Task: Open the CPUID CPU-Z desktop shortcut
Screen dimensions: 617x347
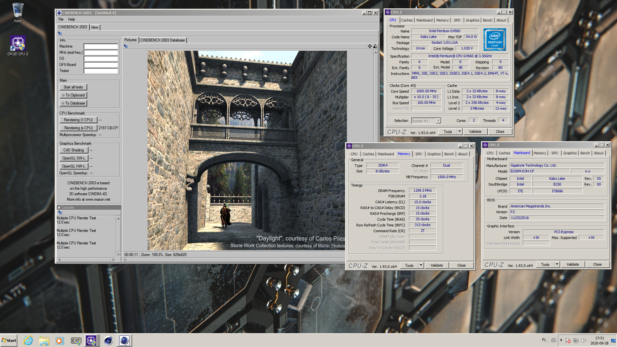Action: click(18, 46)
